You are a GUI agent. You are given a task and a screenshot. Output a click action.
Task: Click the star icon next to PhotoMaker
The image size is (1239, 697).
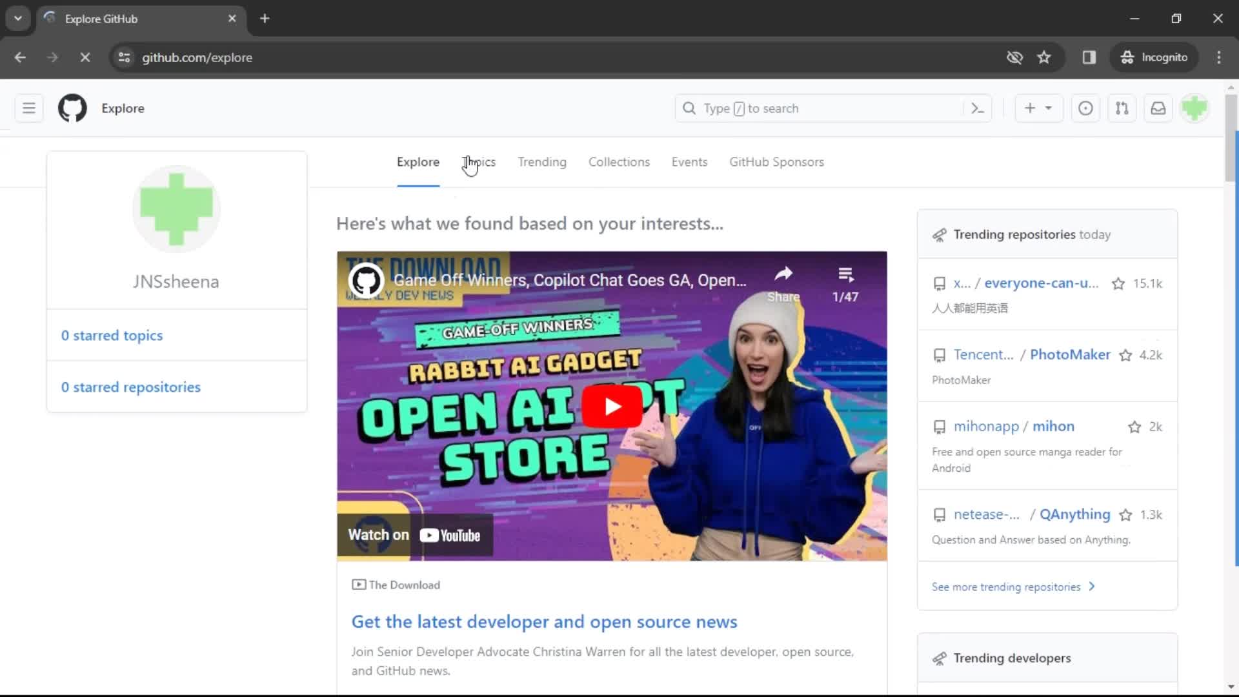[1125, 355]
